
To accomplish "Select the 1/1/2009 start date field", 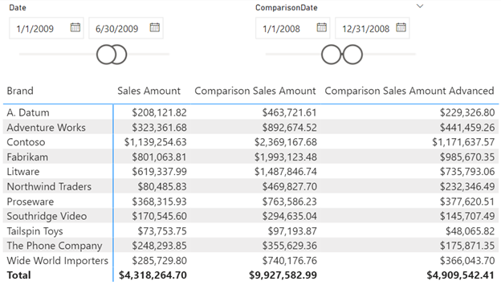I will [x=47, y=28].
